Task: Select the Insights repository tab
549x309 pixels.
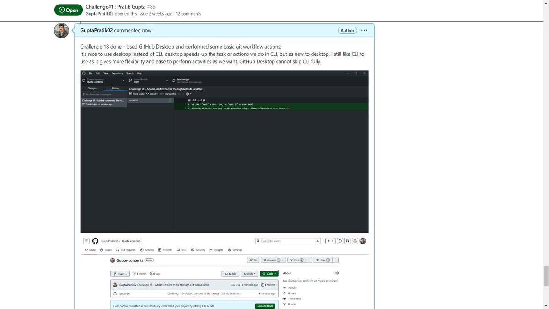Action: coord(216,250)
